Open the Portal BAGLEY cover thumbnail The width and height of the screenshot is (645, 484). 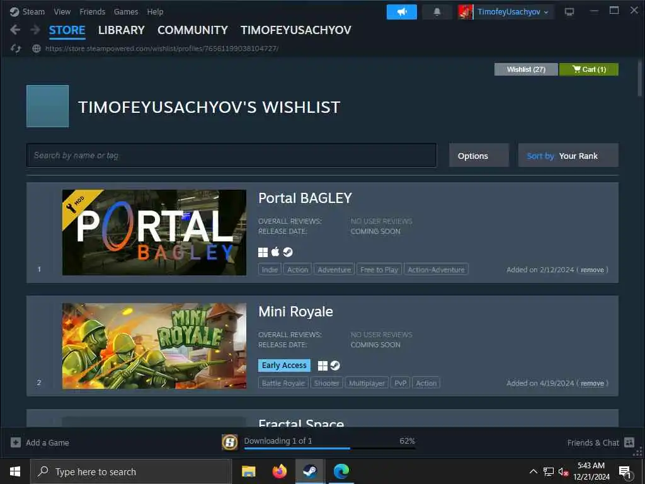pyautogui.click(x=154, y=233)
